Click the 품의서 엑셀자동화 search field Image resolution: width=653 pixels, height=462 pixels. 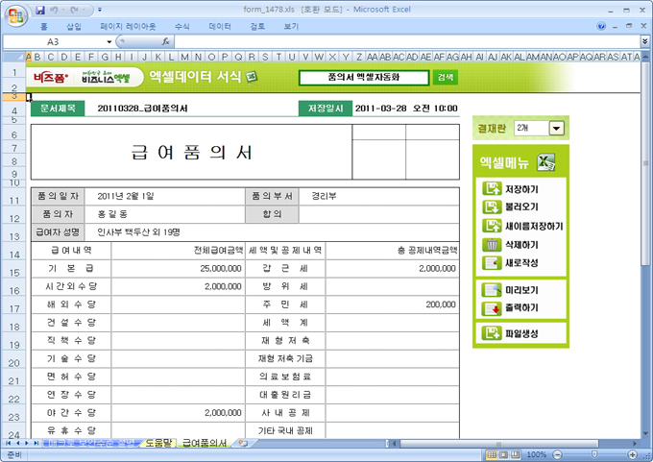tap(364, 78)
